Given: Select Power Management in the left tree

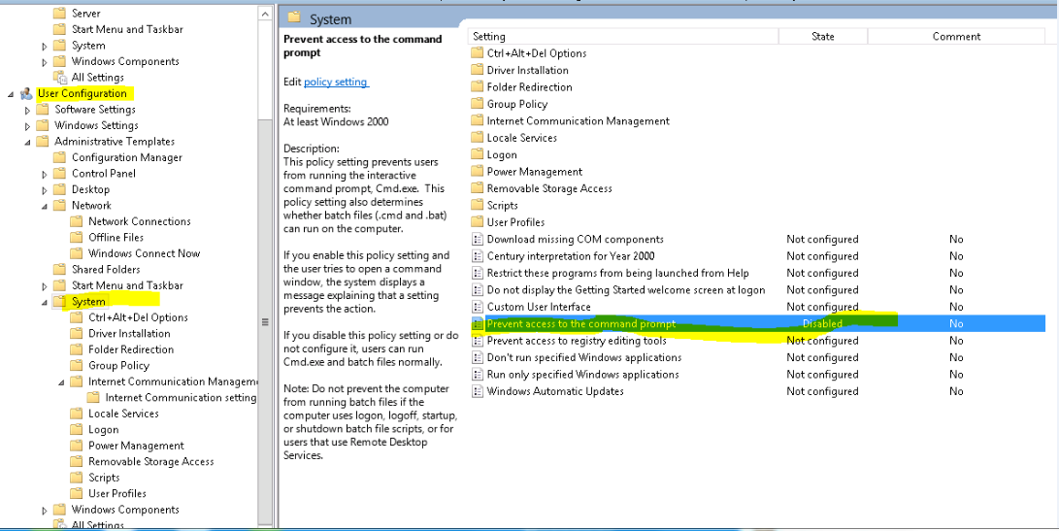Looking at the screenshot, I should pos(136,446).
